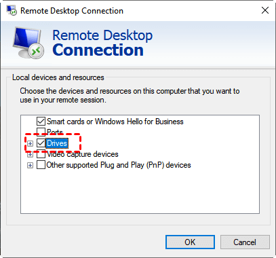Screen dimensions: 276x258
Task: Select the Smart cards or Windows Hello label
Action: tap(115, 122)
